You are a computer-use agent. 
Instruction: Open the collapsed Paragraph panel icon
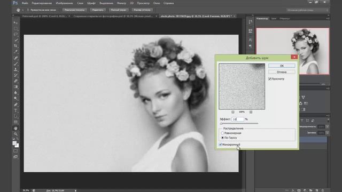[x=251, y=46]
